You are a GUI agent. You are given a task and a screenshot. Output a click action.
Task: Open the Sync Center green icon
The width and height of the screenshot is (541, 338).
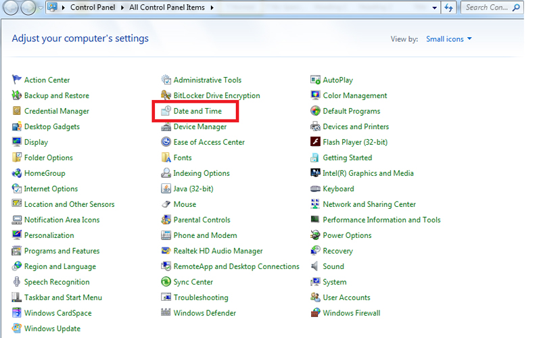[166, 282]
